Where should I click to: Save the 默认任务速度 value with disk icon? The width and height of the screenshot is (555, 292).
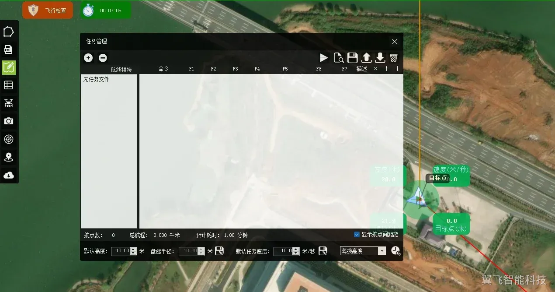[x=323, y=251]
